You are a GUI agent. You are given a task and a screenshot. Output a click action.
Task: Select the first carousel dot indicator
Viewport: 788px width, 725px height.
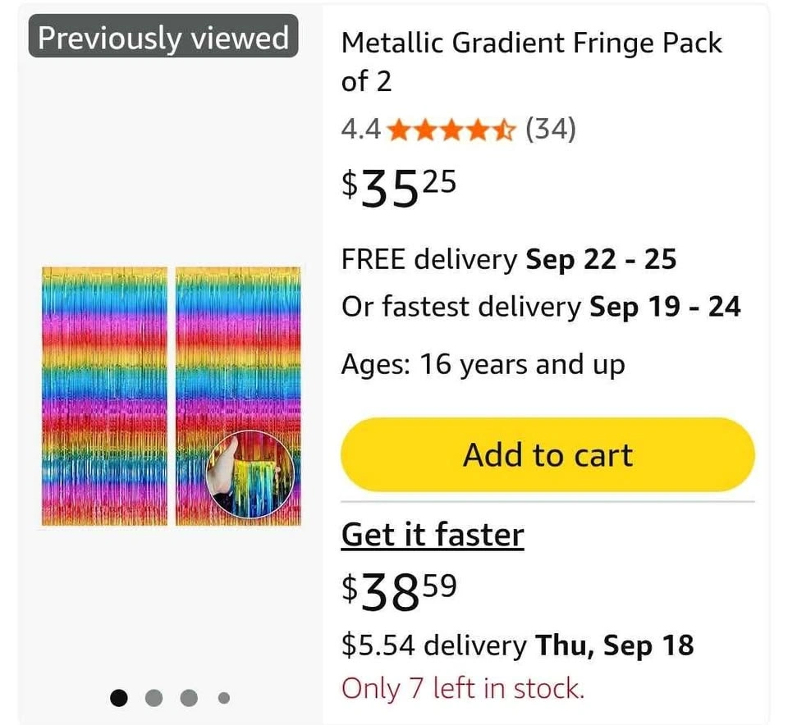pos(120,698)
